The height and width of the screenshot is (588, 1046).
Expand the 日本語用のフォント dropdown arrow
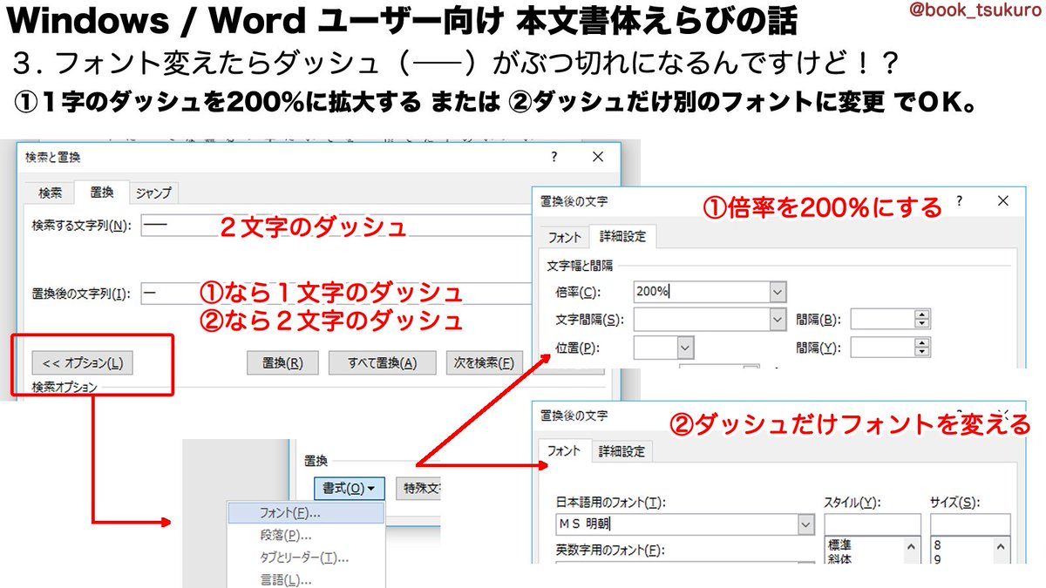tap(805, 524)
